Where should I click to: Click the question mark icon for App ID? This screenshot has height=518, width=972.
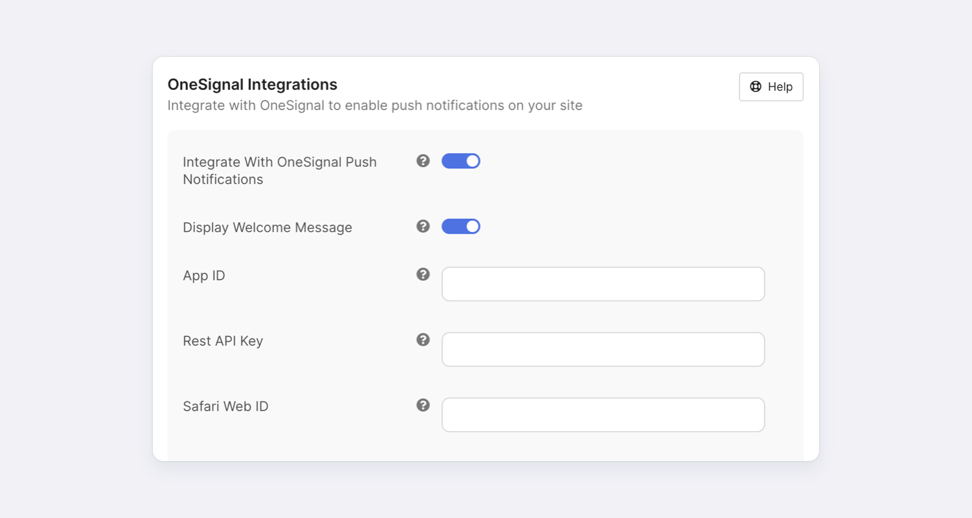(x=423, y=275)
